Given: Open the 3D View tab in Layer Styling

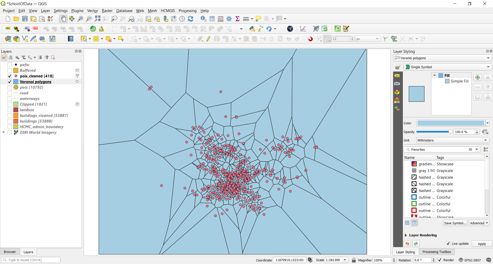Looking at the screenshot, I should click(x=397, y=92).
